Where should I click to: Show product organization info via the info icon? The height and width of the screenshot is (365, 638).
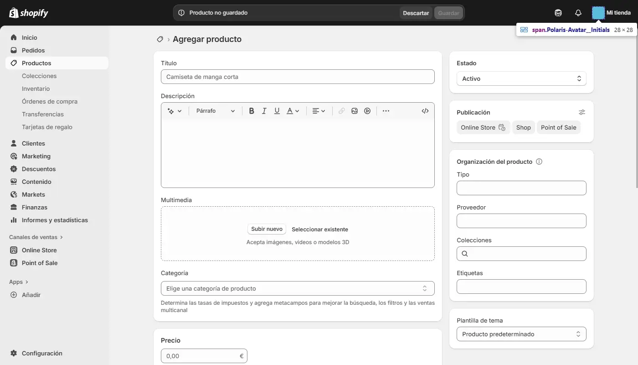pos(539,161)
